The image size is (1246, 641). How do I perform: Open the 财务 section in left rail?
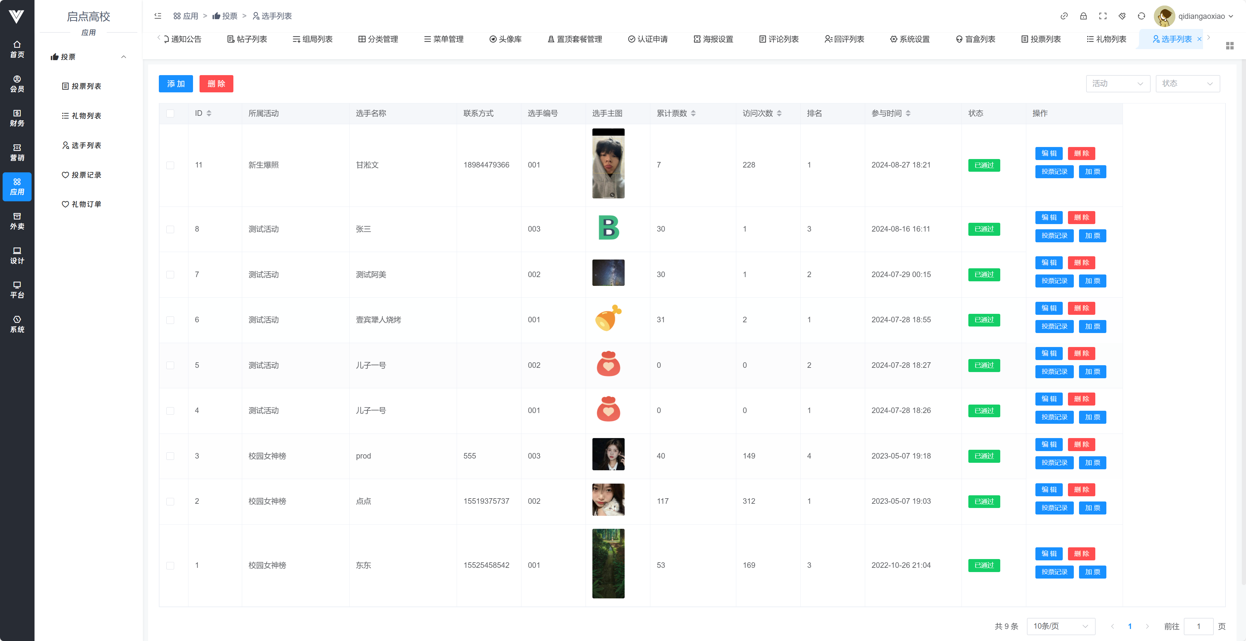click(x=17, y=118)
